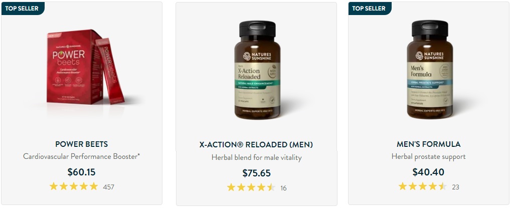Select the Top Seller badge on Power Beets

(x=23, y=9)
